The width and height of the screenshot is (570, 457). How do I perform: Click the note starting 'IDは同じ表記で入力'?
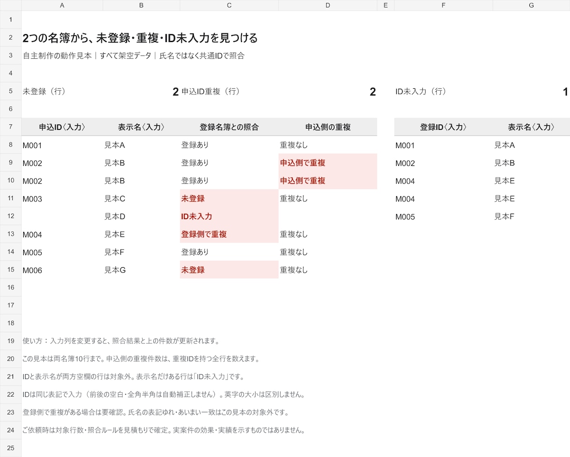point(164,394)
